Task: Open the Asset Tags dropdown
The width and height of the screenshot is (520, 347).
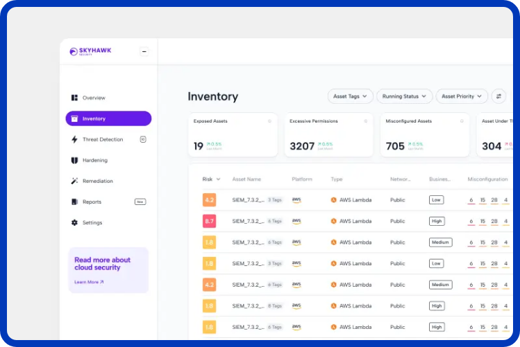Action: pyautogui.click(x=350, y=96)
